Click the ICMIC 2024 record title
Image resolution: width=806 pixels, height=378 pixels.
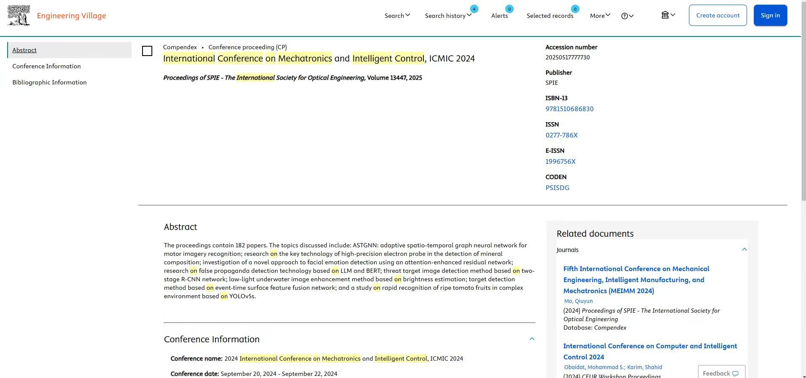(319, 59)
